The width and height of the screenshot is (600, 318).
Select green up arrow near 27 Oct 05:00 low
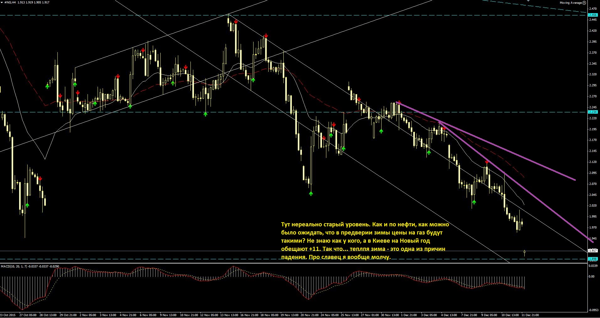[27, 205]
